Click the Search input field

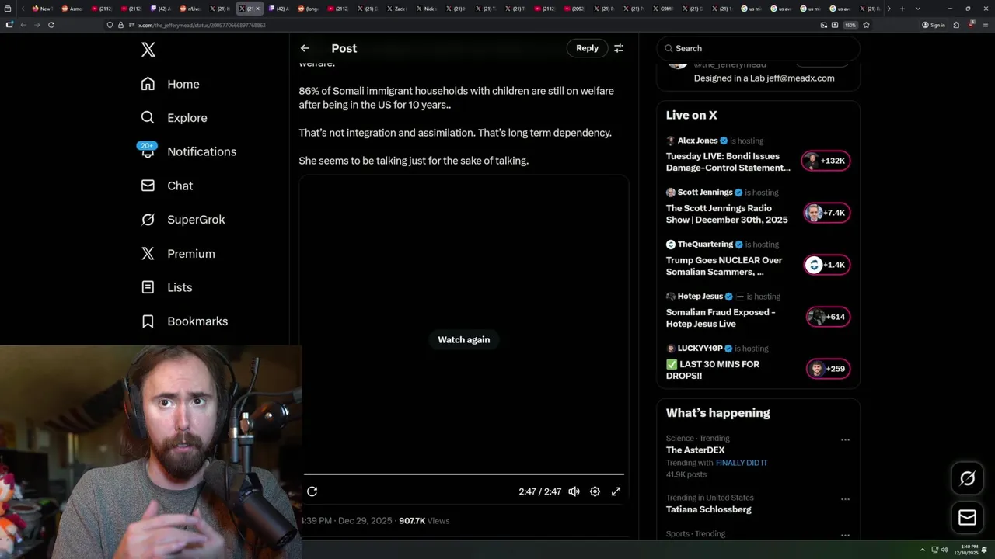click(x=758, y=48)
